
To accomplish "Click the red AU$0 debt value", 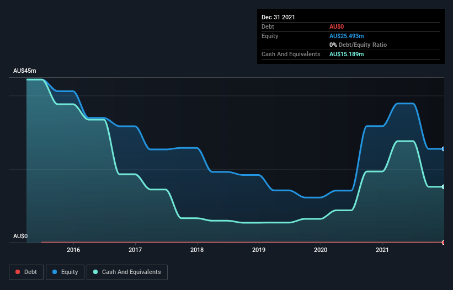I will click(337, 27).
